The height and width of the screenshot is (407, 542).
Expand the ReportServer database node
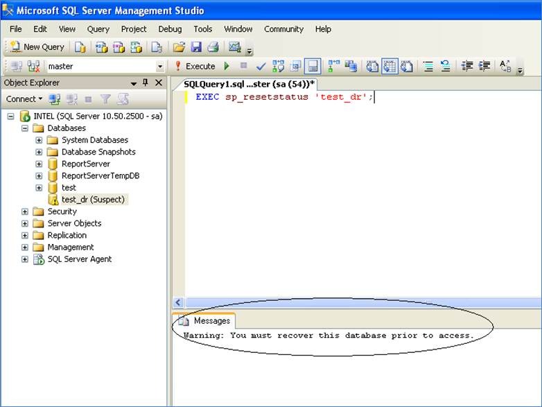coord(39,164)
